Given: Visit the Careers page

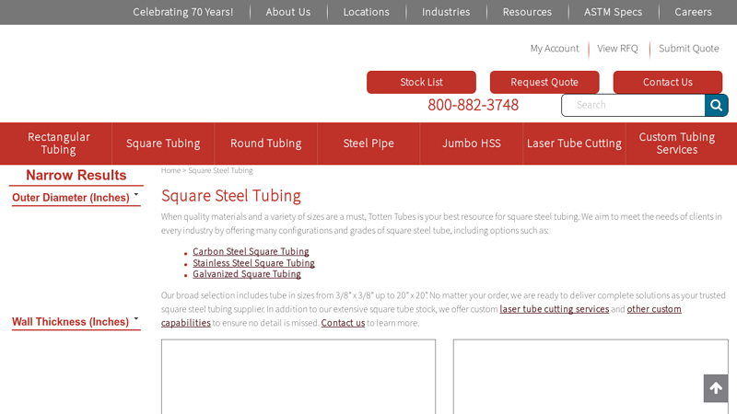Looking at the screenshot, I should 693,12.
